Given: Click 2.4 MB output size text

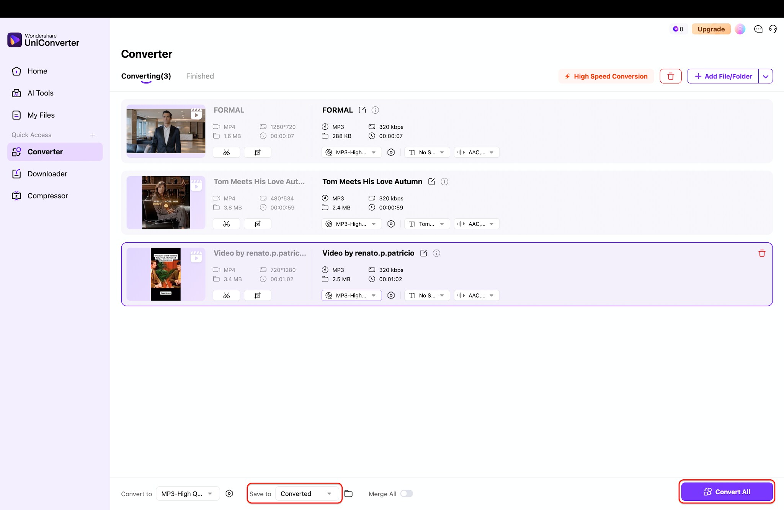Looking at the screenshot, I should point(341,208).
